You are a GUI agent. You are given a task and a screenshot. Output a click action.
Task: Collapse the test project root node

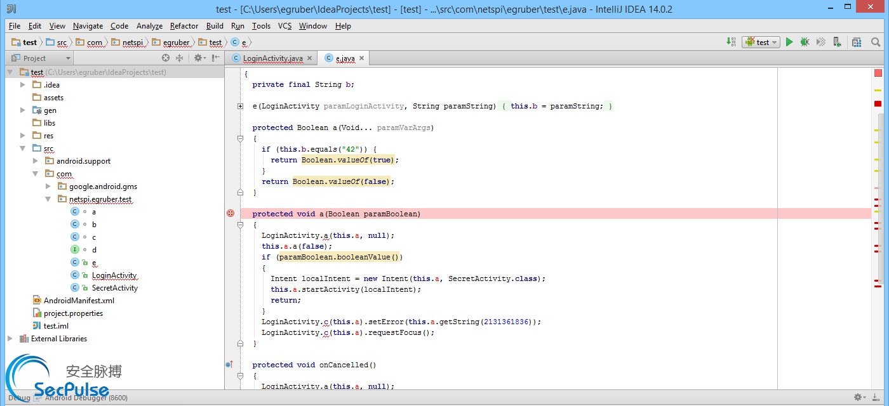10,72
